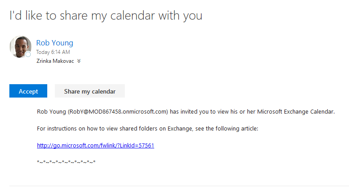Screen dimensions: 349x196
Task: Click the words Microsoft Exchange Calendar
Action: [296, 112]
